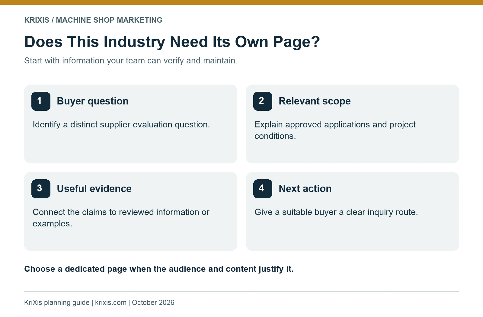The image size is (483, 317).
Task: Click the number 1 badge beside Buyer question
Action: tap(41, 101)
